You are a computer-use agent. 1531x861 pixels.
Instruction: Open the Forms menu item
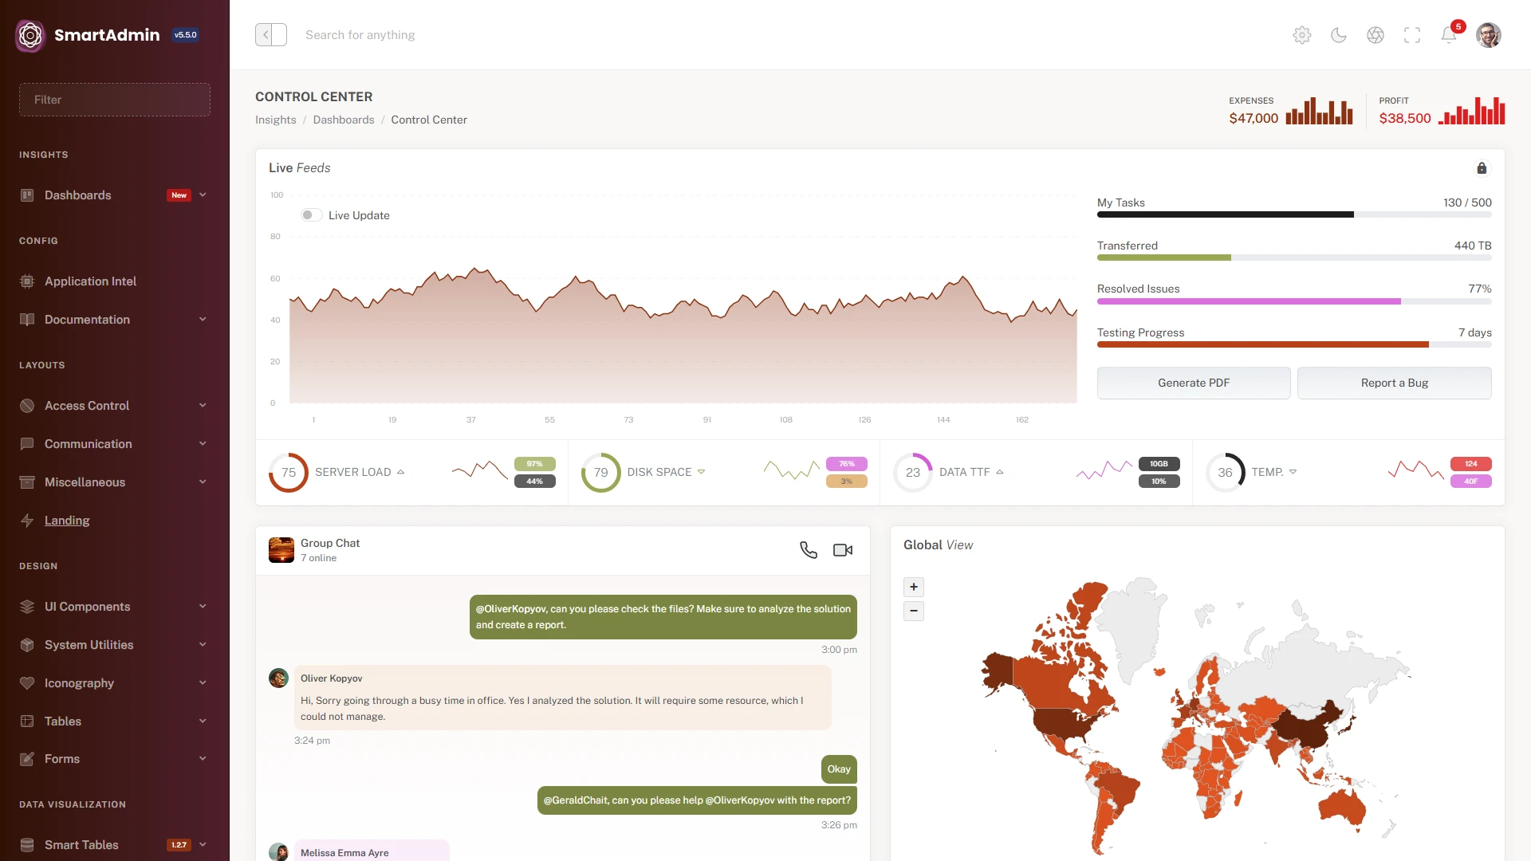pyautogui.click(x=115, y=759)
